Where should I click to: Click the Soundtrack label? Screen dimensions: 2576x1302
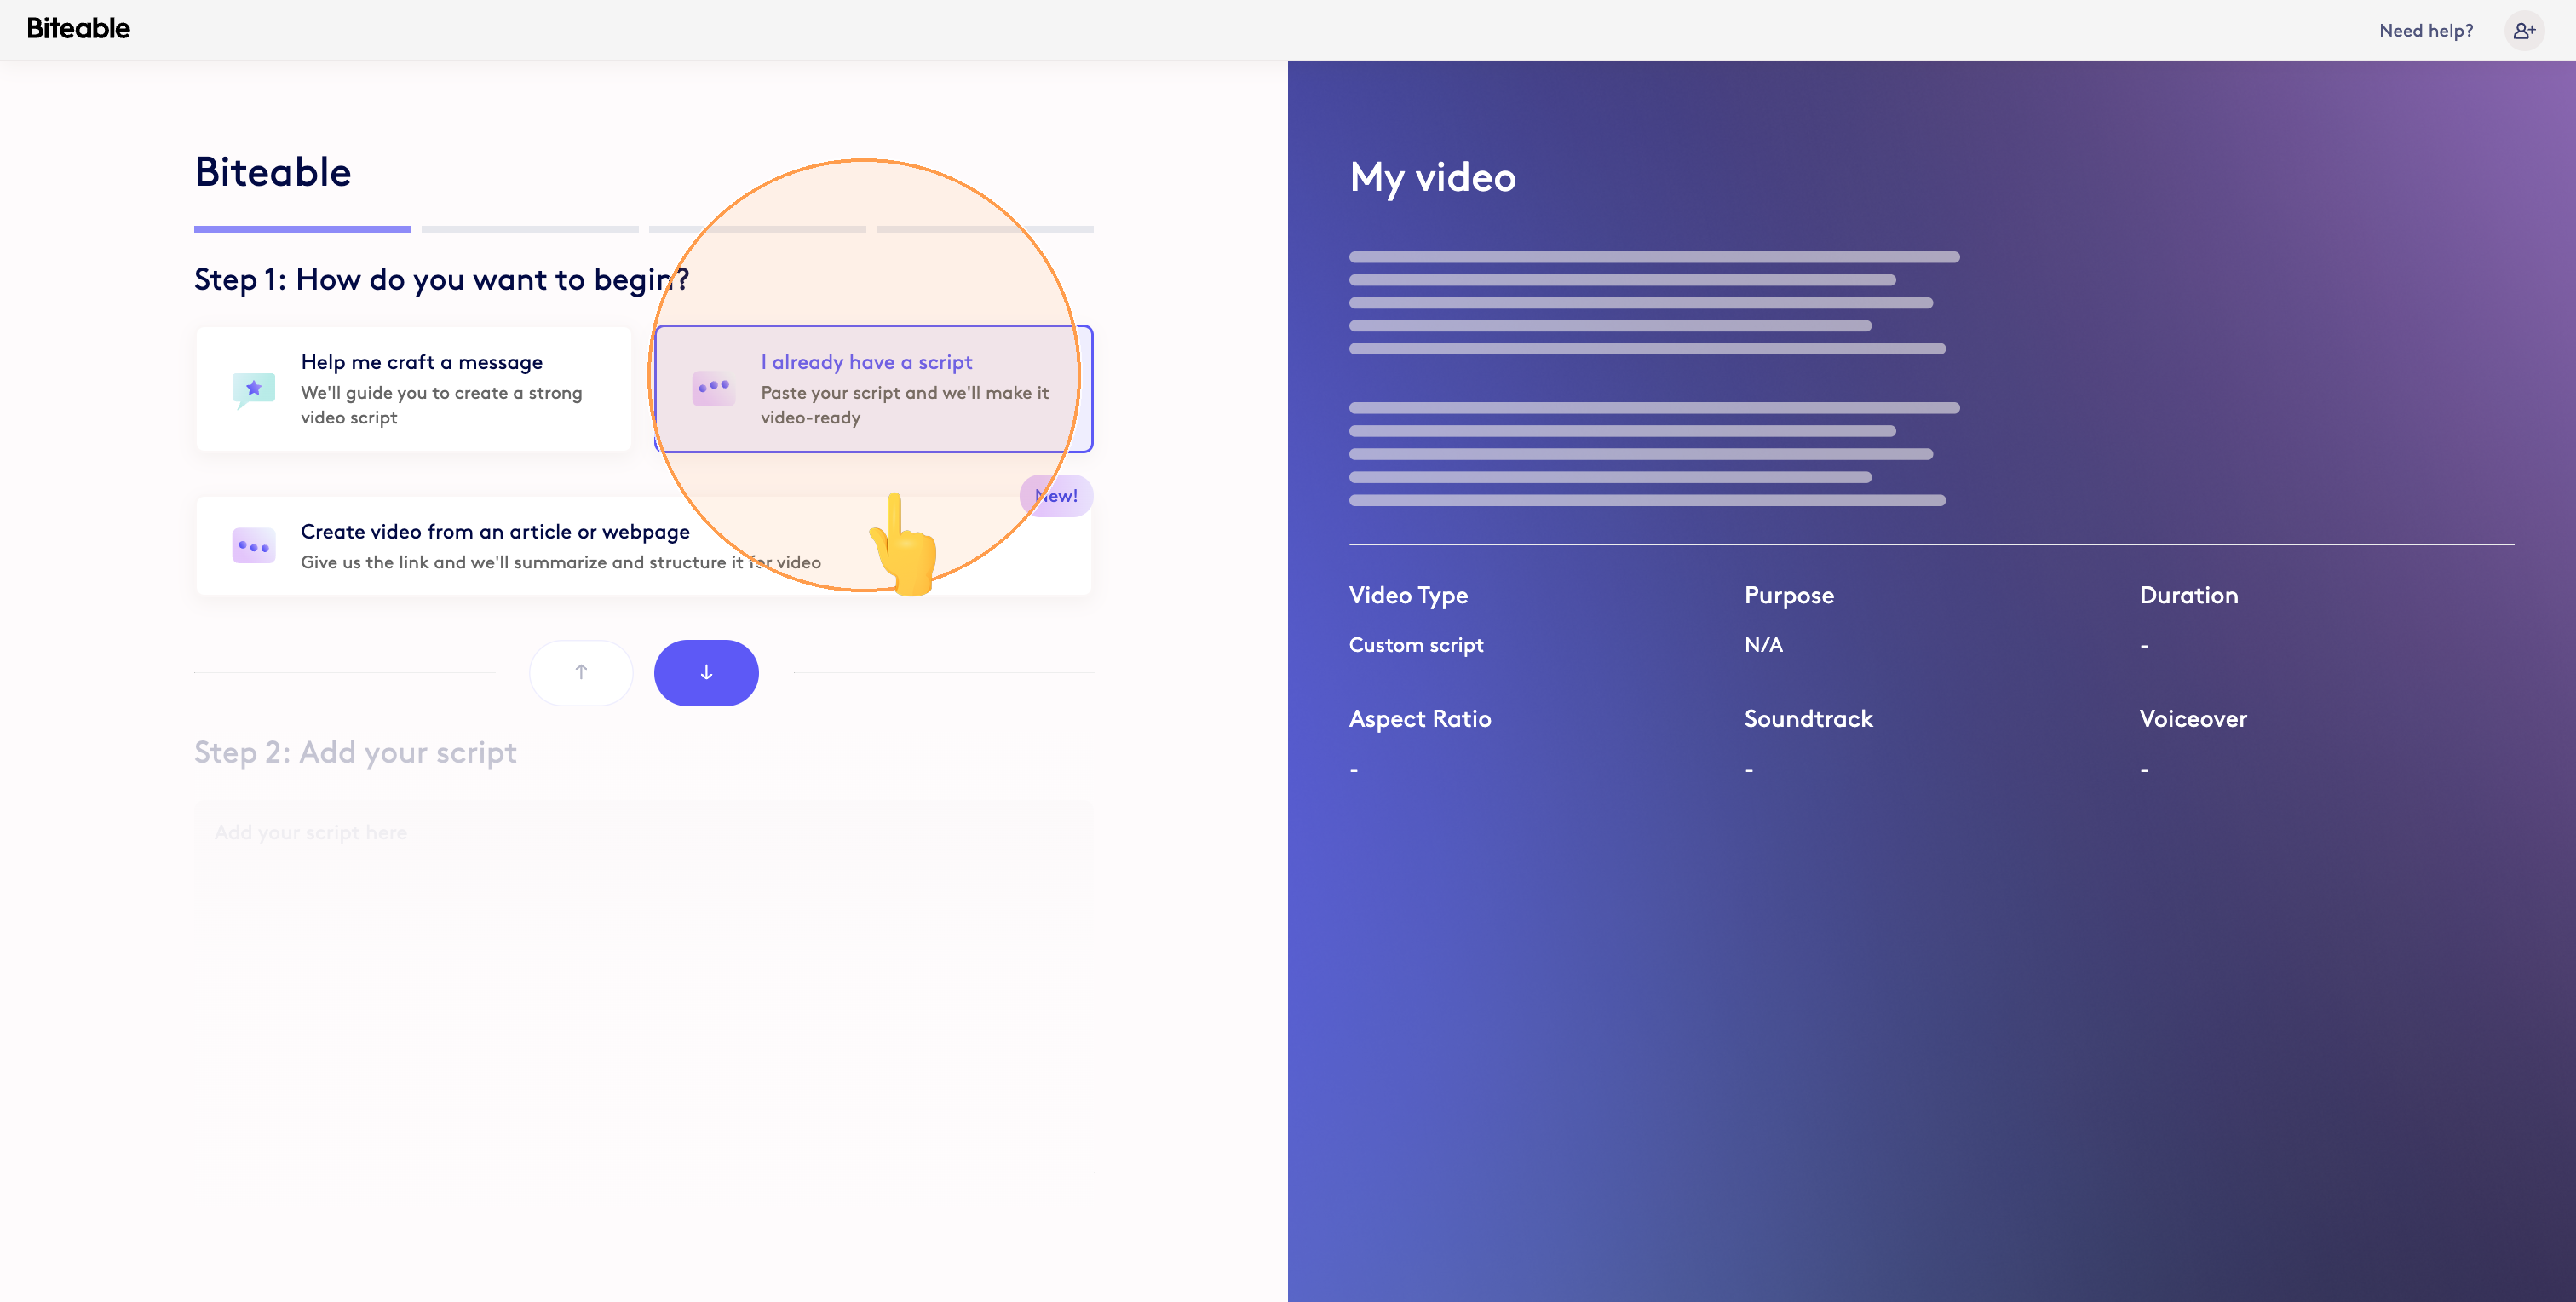1808,719
